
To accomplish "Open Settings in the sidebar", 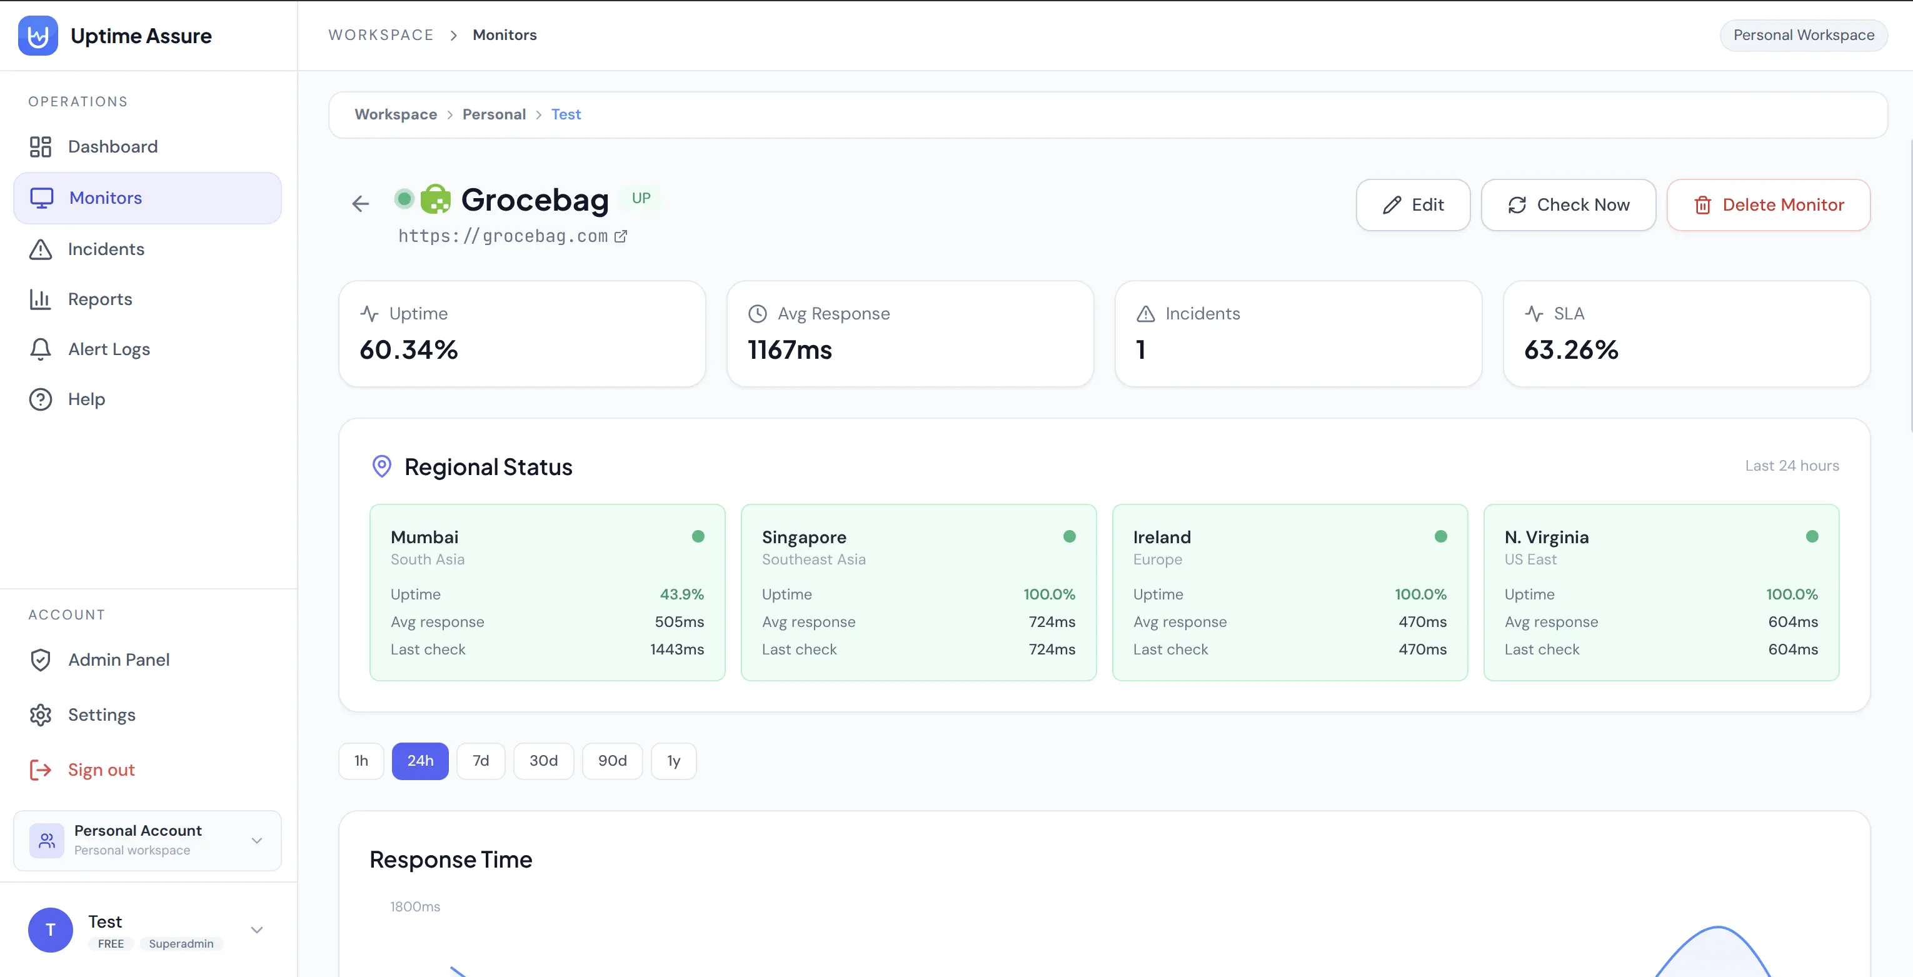I will tap(147, 714).
